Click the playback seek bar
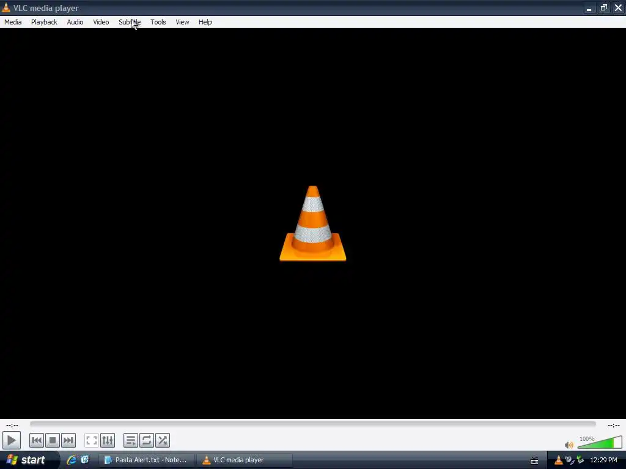The image size is (626, 469). (313, 424)
